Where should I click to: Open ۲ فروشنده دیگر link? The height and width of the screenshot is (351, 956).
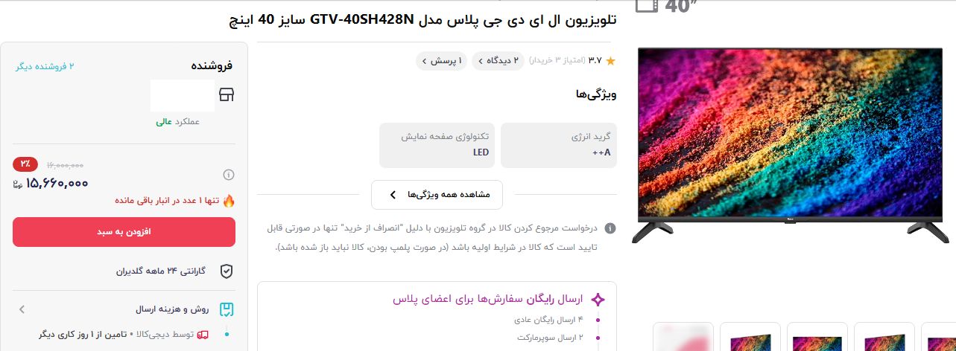coord(45,66)
